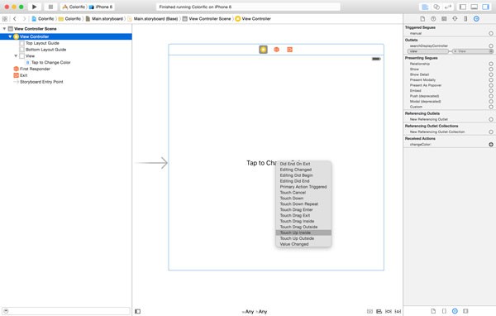The width and height of the screenshot is (496, 316).
Task: Click the outline filter field
Action: click(66, 311)
